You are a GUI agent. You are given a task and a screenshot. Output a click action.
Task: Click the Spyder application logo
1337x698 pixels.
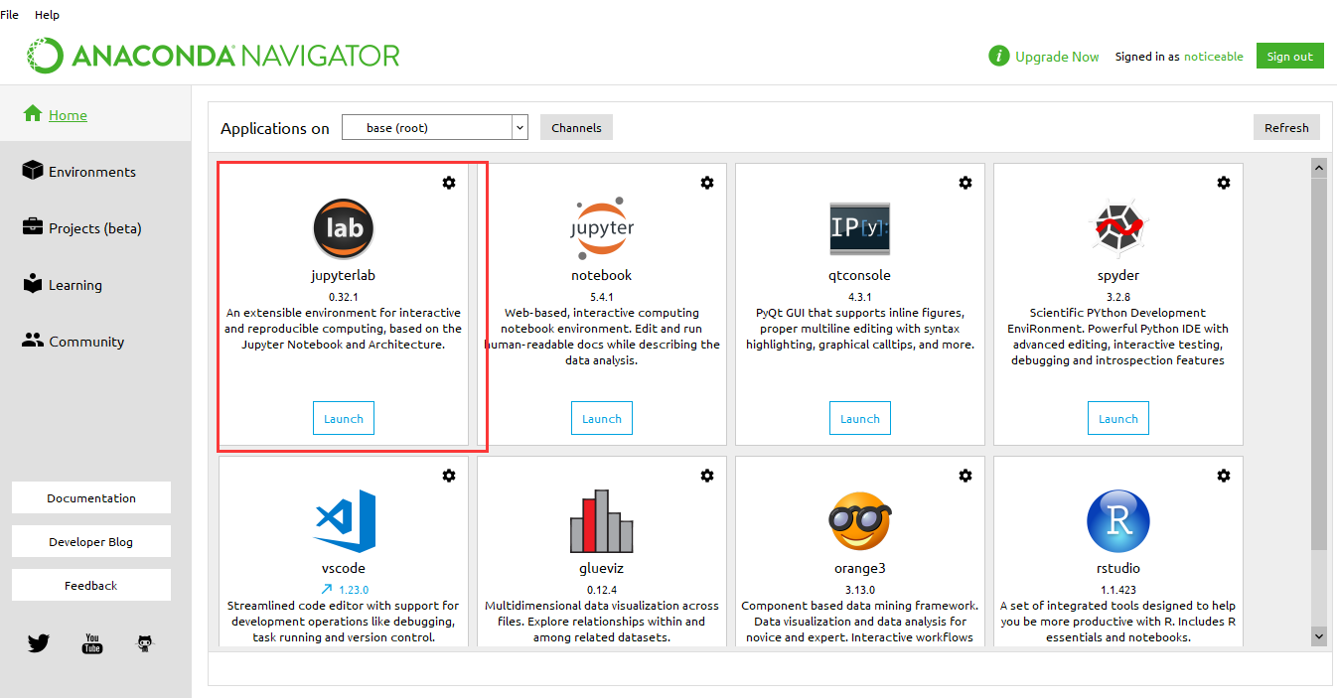(1118, 228)
